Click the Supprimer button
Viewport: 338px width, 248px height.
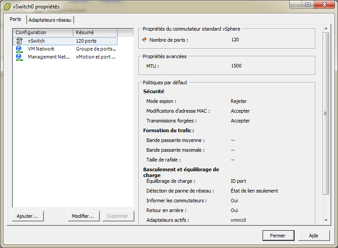tap(118, 216)
